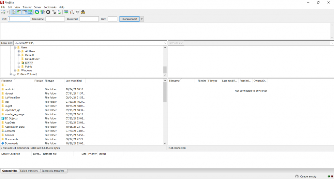334x179 pixels.
Task: Click the FileZilla logo in title bar
Action: click(x=2, y=3)
